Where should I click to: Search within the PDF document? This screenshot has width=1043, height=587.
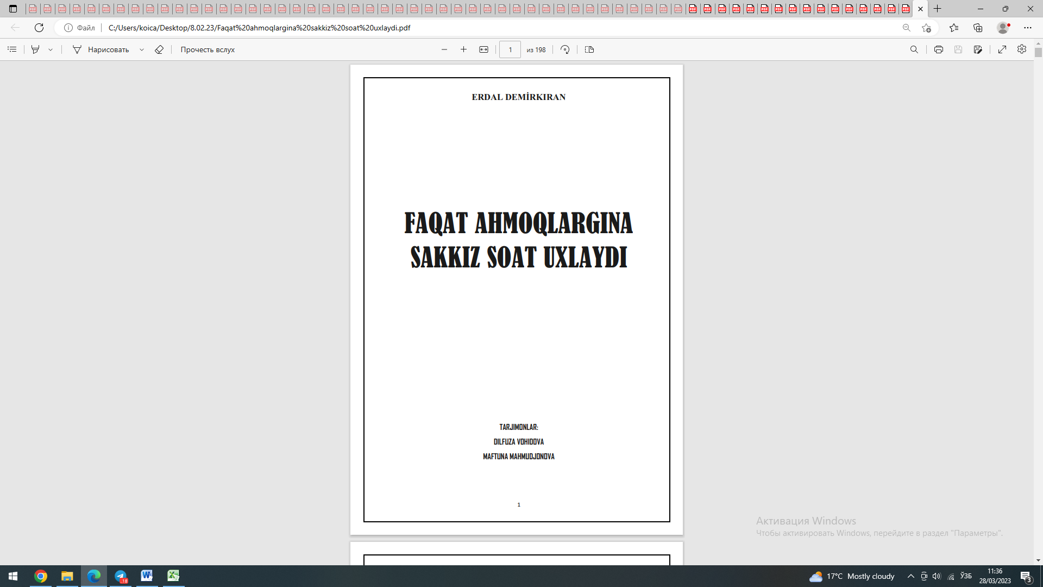[x=915, y=49]
